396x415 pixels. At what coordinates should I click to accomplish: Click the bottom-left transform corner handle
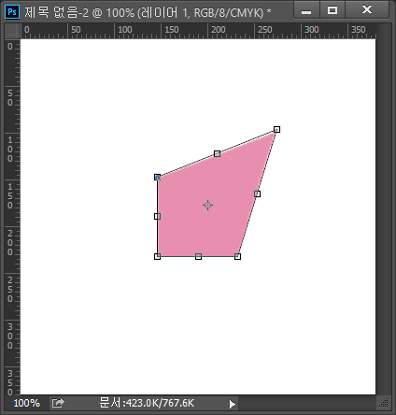(158, 256)
